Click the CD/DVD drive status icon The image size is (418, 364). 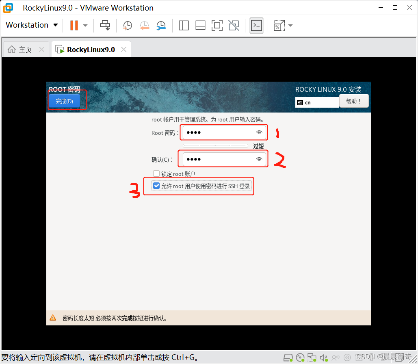pos(300,357)
